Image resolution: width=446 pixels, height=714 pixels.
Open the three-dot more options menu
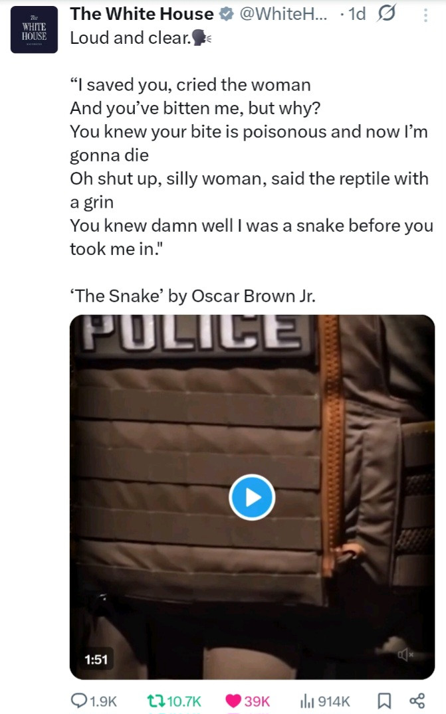425,15
